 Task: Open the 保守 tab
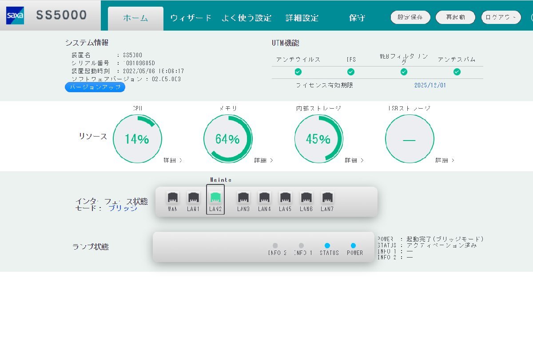click(x=357, y=18)
